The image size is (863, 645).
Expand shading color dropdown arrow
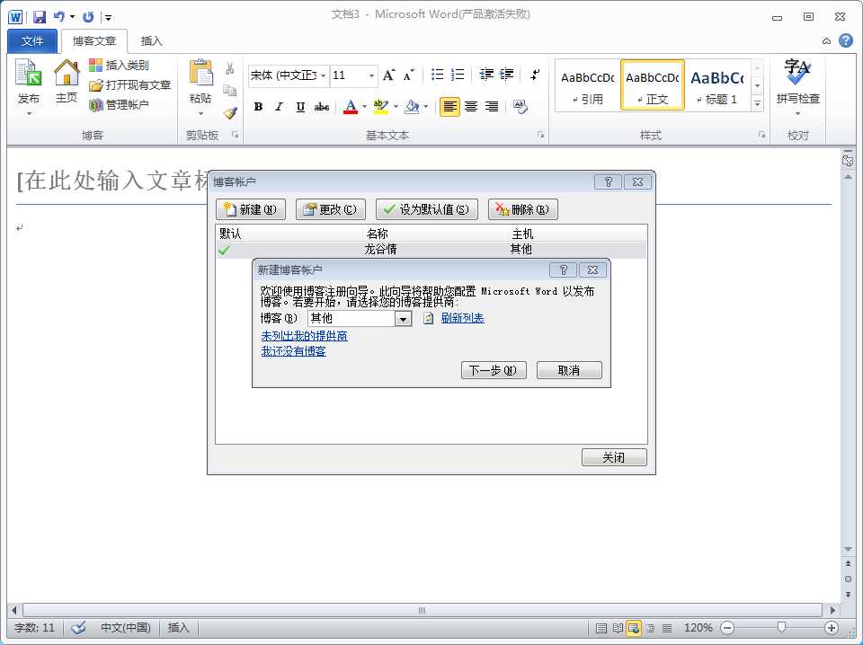click(426, 107)
